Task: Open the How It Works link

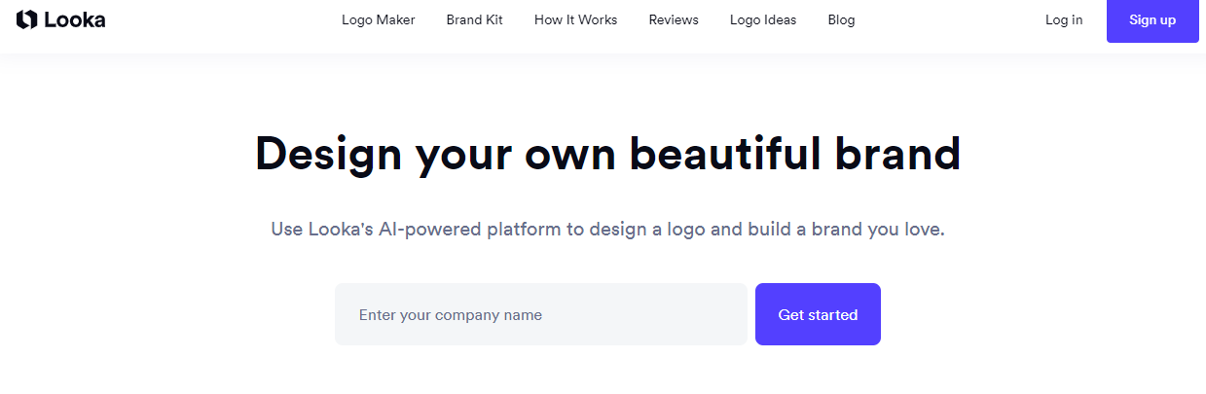Action: coord(576,20)
